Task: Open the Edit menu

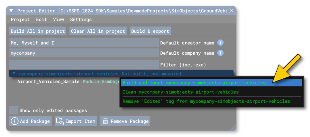Action: [x=41, y=19]
